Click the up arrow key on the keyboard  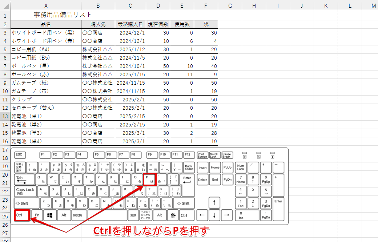(x=214, y=203)
